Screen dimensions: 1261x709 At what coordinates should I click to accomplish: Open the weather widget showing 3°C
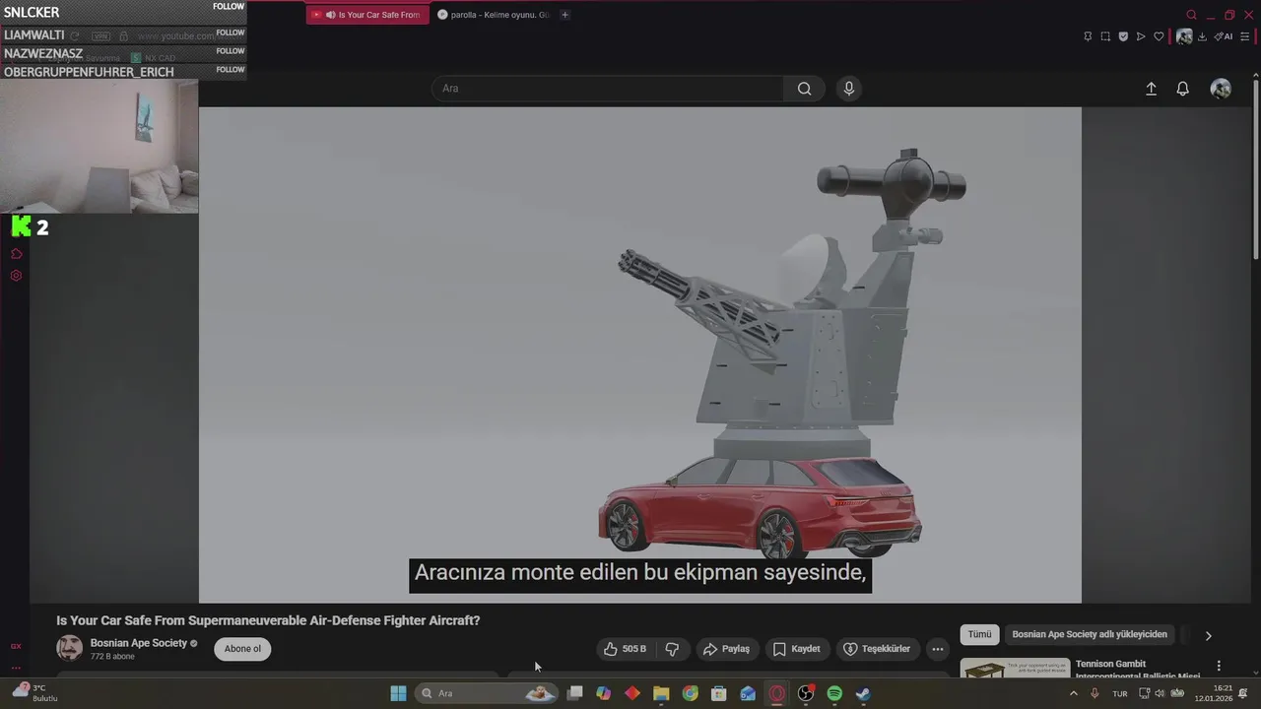tap(35, 693)
